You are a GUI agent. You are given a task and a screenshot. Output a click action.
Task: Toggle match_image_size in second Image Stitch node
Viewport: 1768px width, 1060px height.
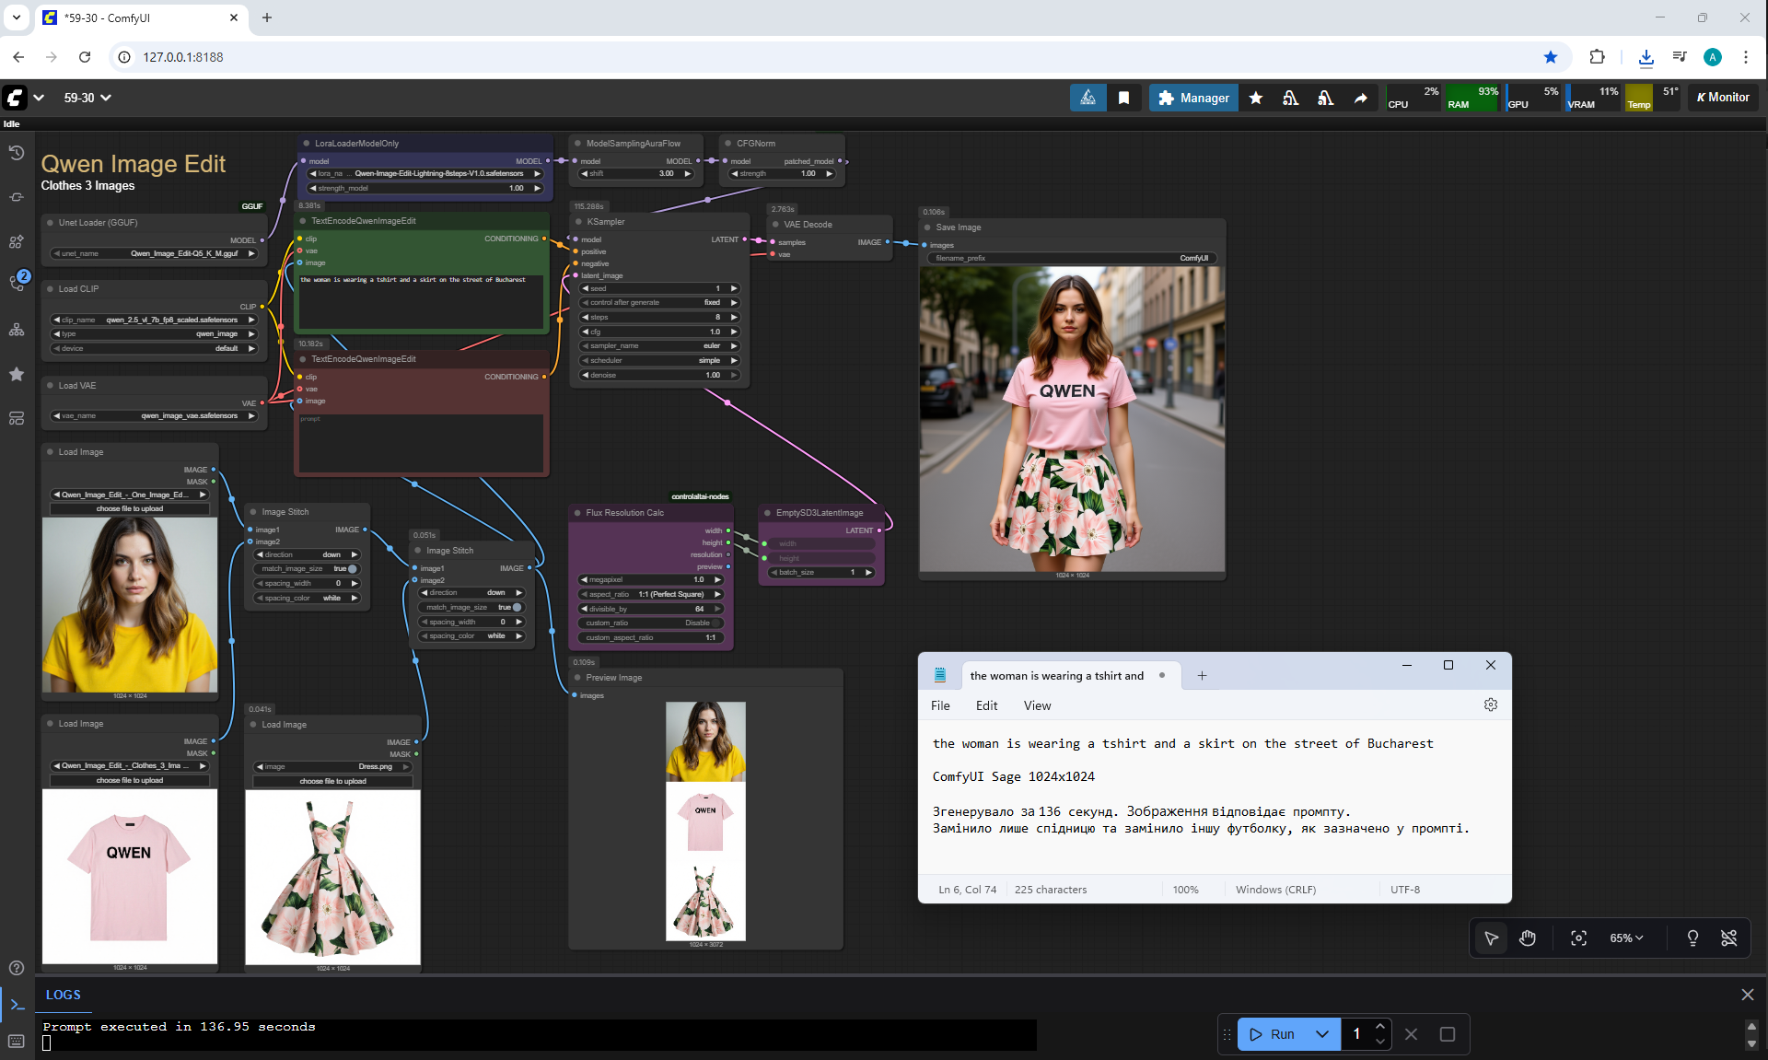coord(517,608)
